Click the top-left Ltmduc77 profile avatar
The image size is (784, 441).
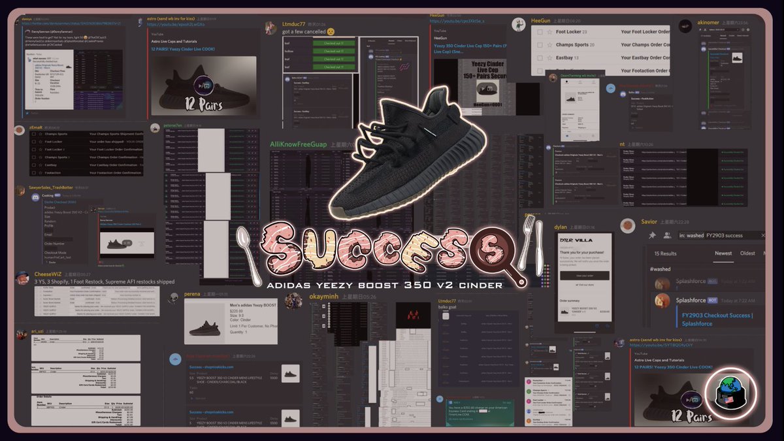click(x=270, y=27)
